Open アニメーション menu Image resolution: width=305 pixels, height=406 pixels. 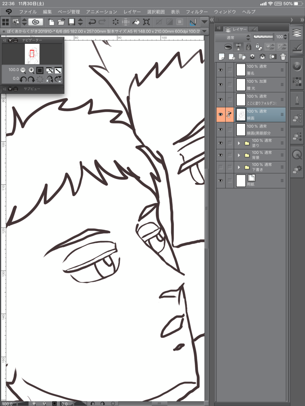point(101,12)
